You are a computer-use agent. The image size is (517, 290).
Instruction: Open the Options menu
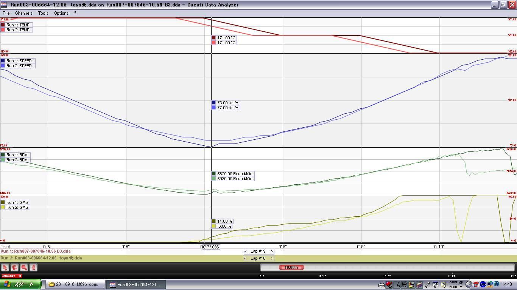point(61,13)
